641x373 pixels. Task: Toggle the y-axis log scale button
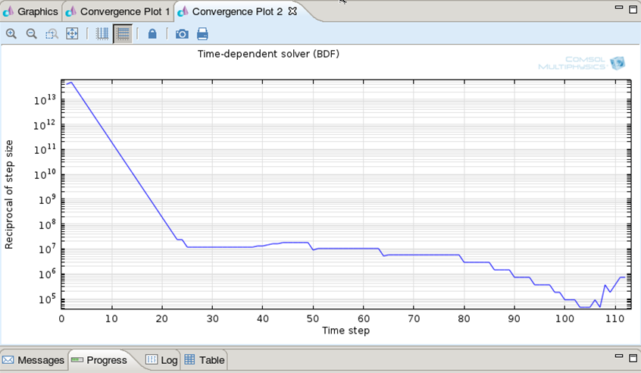123,34
